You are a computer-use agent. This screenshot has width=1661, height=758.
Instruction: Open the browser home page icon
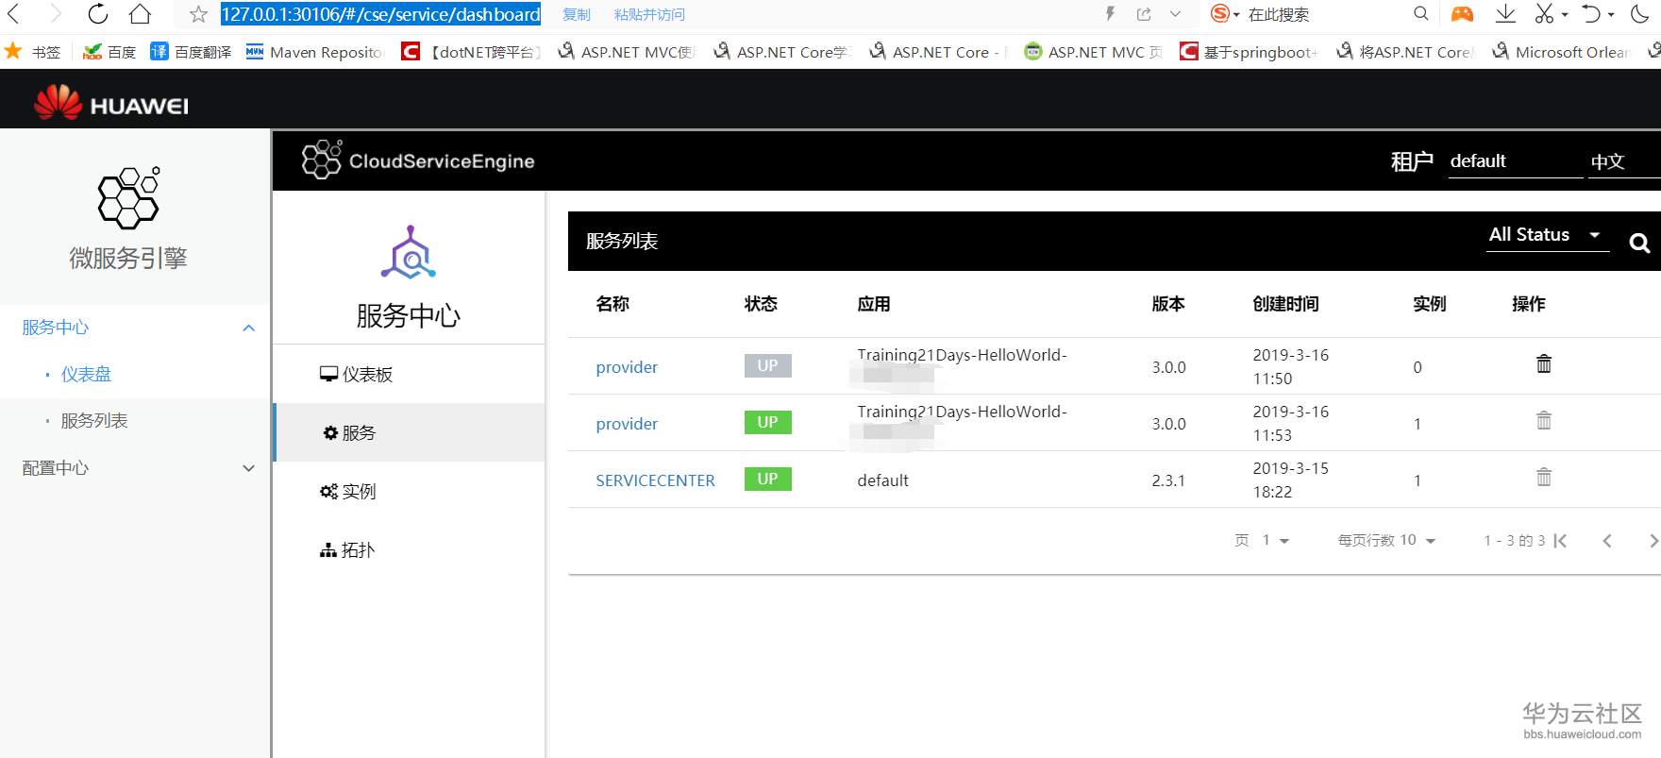(140, 14)
